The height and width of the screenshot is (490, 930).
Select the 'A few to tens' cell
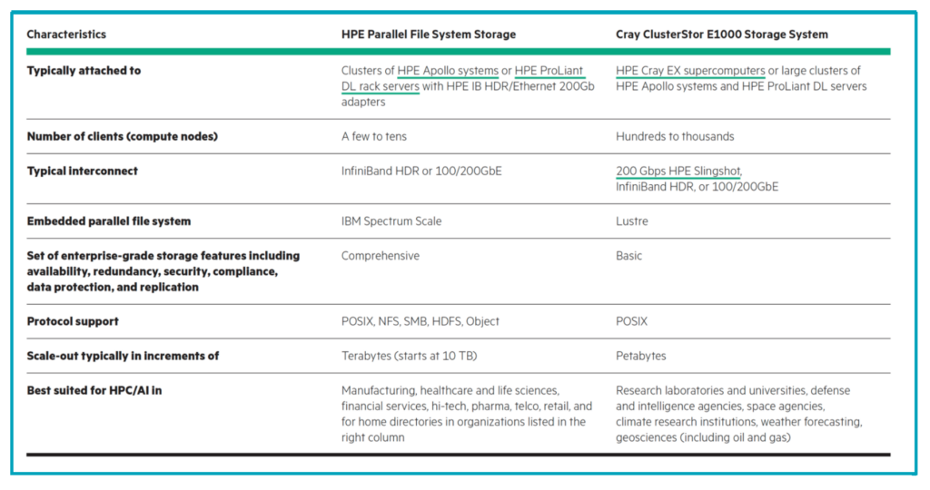(x=374, y=136)
